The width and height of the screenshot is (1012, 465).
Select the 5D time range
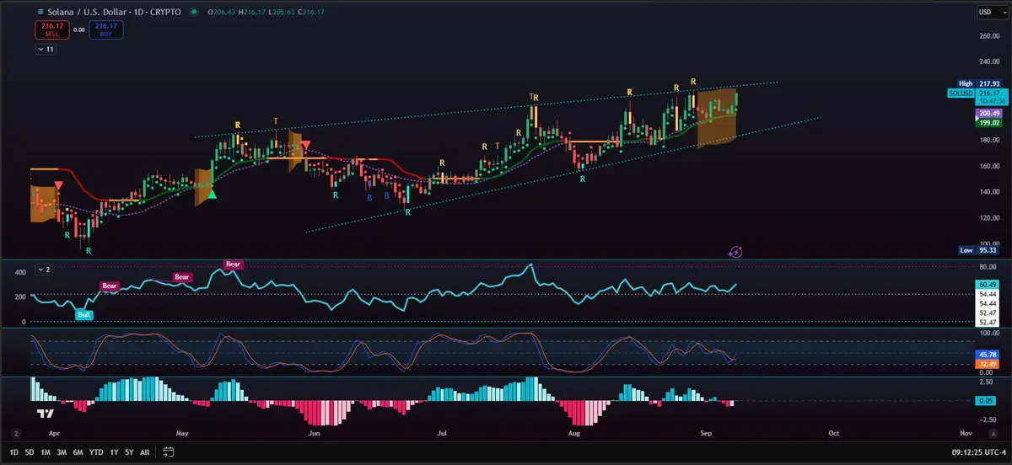pyautogui.click(x=30, y=452)
